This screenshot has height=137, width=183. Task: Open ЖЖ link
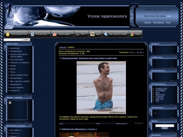[157, 101]
